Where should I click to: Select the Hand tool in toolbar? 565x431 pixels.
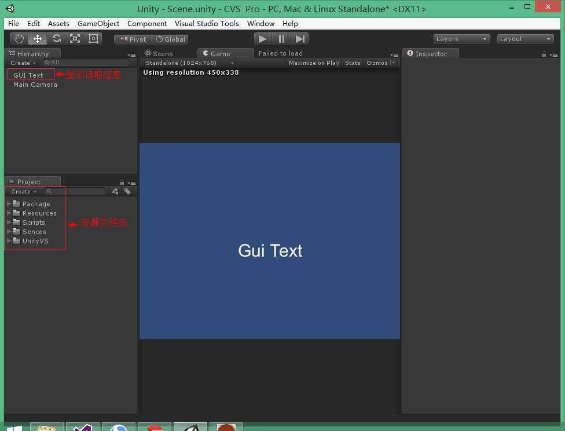19,39
